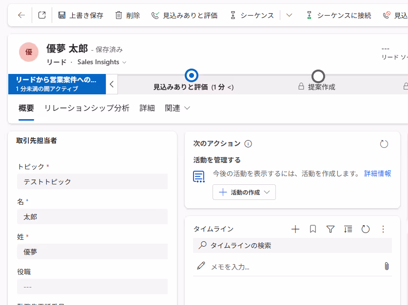Click the 提案作成 lock icon

pyautogui.click(x=301, y=87)
